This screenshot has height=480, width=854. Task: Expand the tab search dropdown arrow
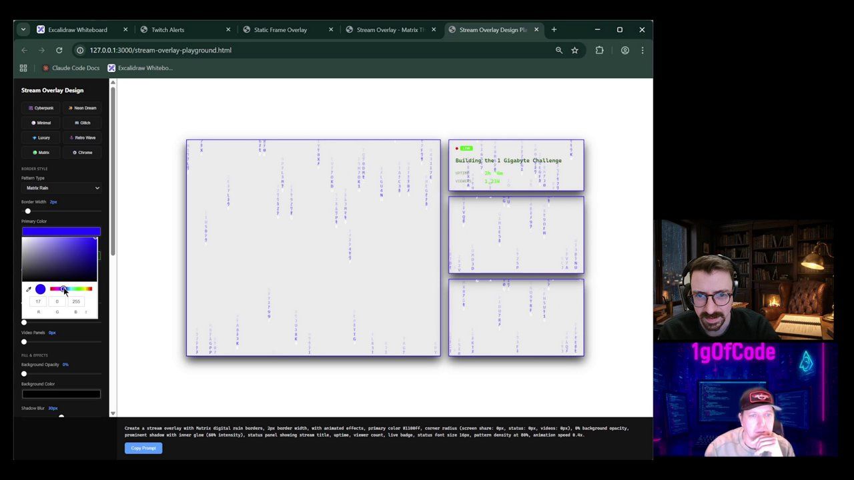[23, 29]
